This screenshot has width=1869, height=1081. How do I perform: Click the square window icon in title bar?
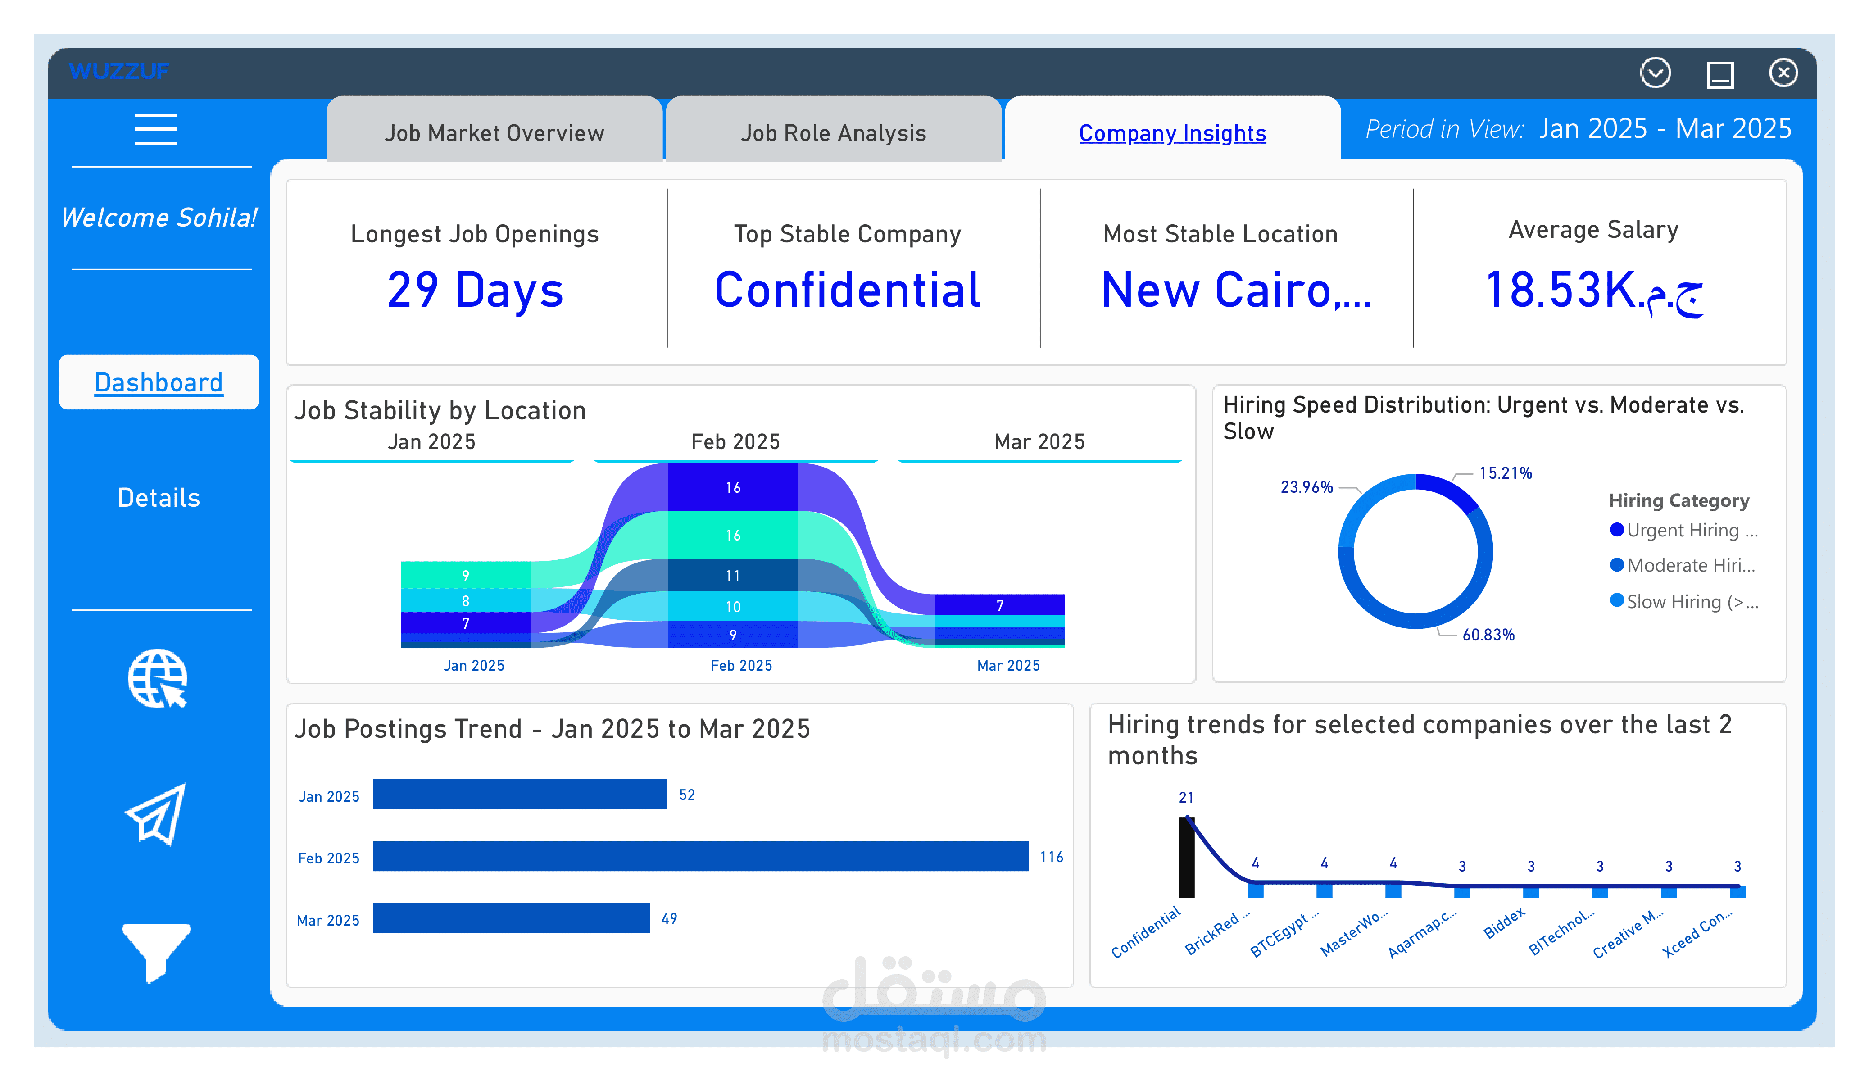coord(1720,74)
